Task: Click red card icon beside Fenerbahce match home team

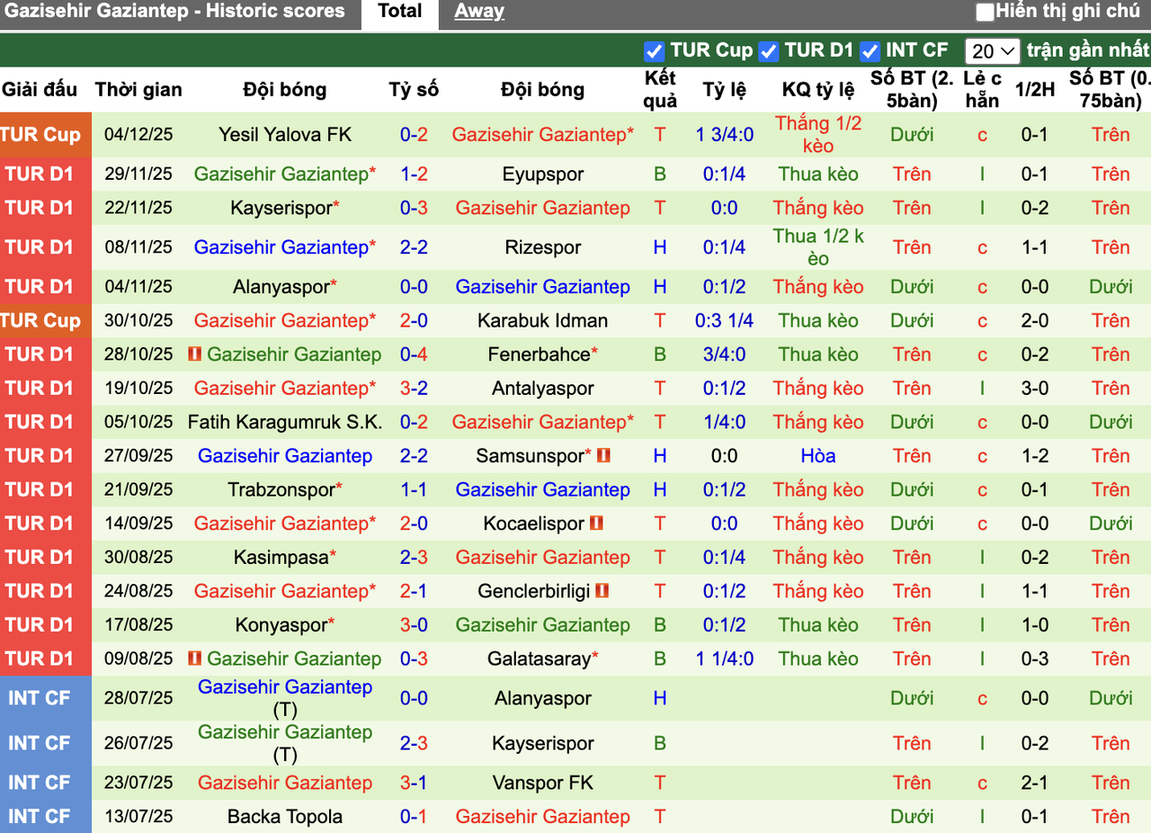Action: click(194, 354)
